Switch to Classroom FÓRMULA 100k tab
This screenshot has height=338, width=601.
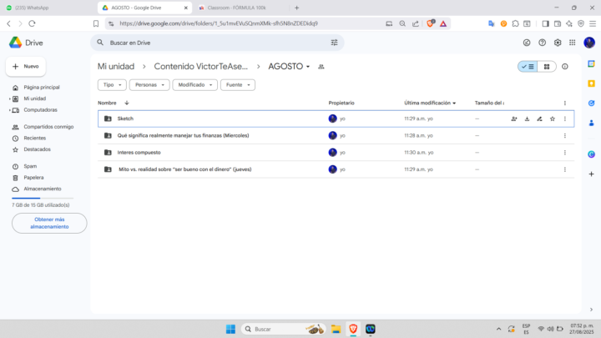click(x=240, y=8)
